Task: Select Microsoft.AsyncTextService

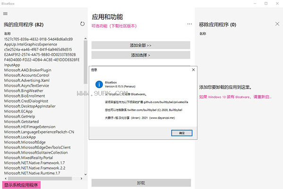Action: (x=26, y=85)
